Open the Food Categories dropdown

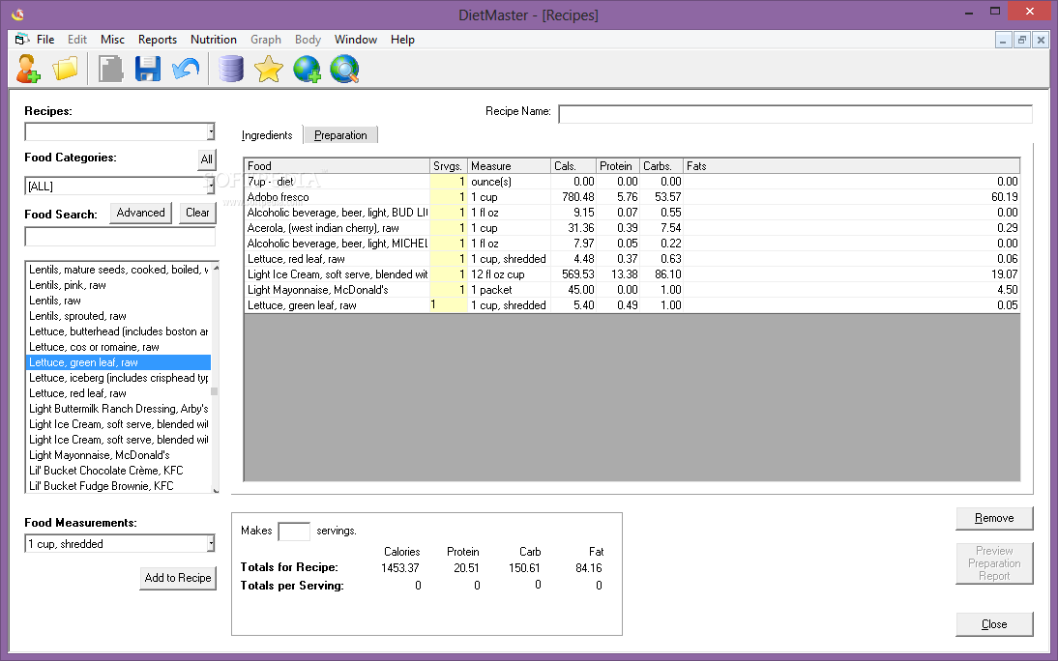[x=210, y=186]
